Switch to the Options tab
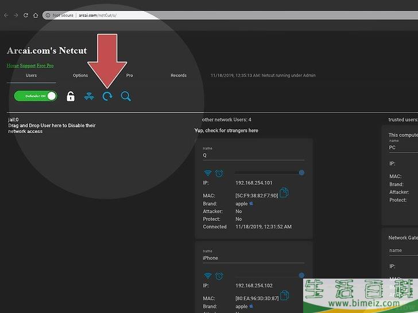Viewport: 418px width, 313px height. point(80,75)
